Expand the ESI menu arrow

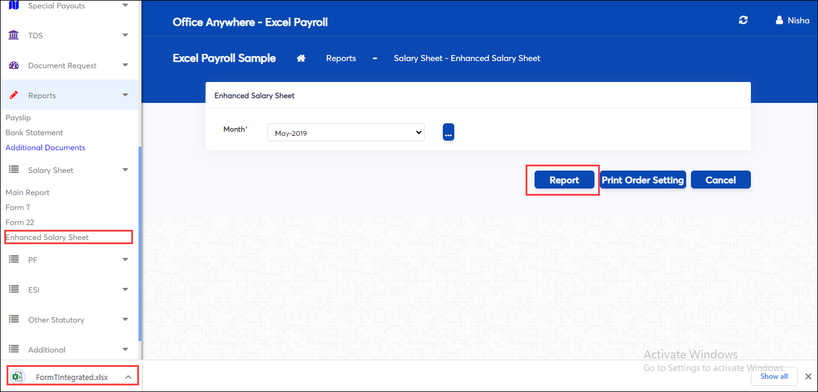125,290
